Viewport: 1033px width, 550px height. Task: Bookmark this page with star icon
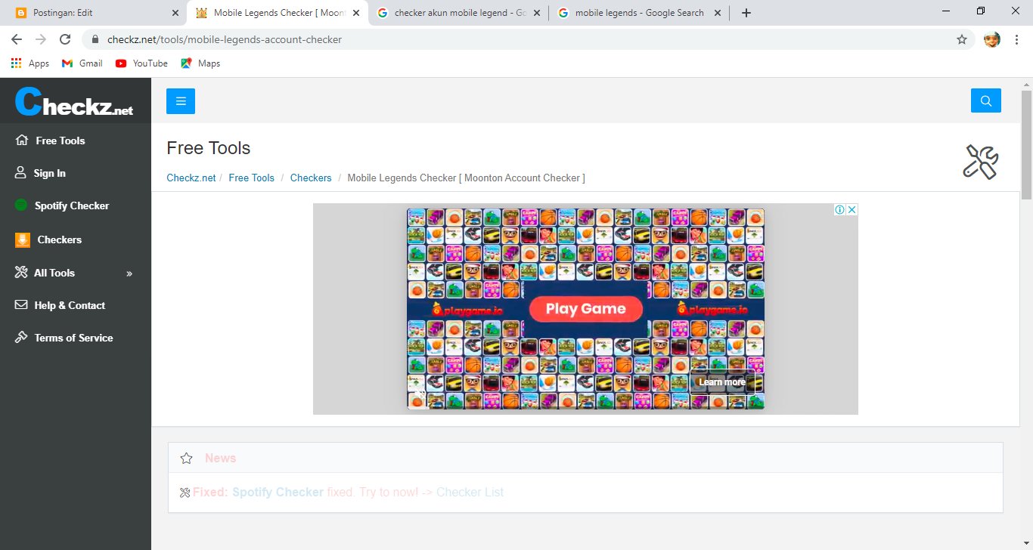962,39
